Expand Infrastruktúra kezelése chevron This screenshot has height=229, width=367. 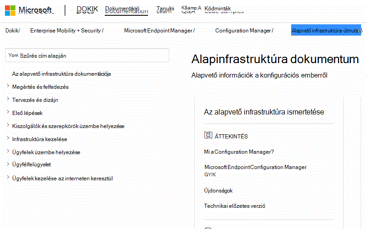(x=8, y=138)
